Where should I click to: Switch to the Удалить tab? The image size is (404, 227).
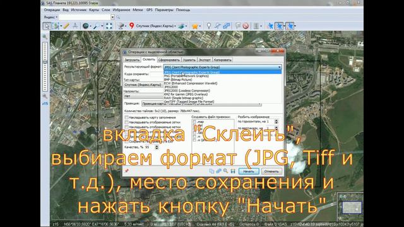coord(189,60)
